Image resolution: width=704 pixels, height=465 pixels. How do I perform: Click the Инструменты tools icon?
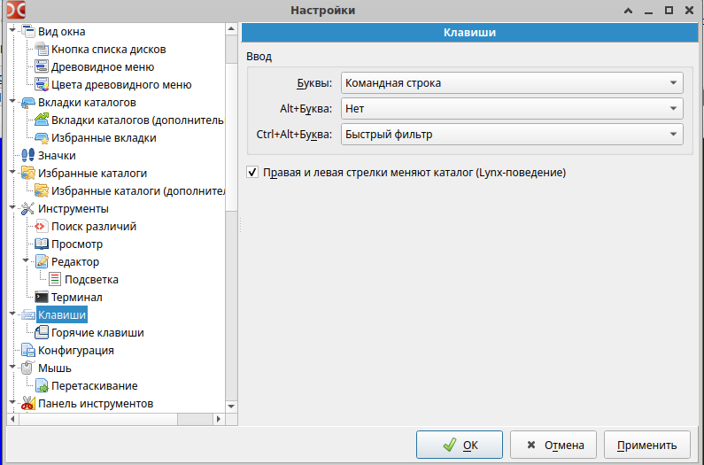(x=27, y=208)
